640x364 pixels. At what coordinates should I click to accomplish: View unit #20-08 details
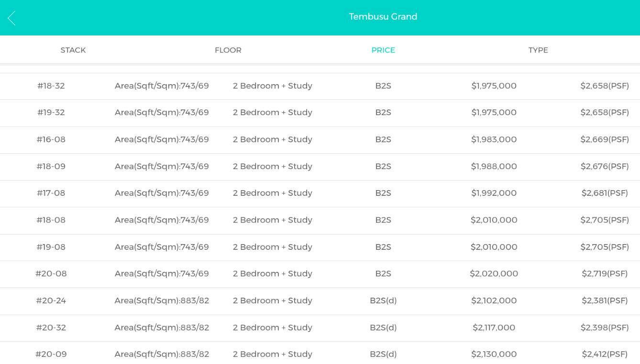51,274
